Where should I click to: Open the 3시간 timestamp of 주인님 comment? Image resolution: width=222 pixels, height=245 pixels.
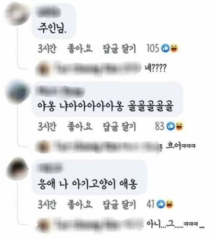coord(47,49)
